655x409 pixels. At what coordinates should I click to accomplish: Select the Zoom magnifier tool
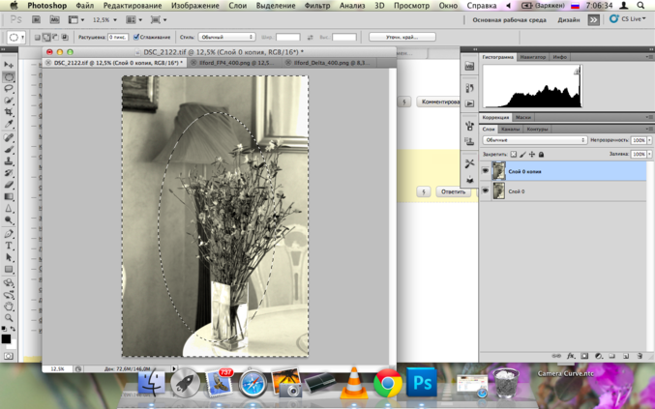10,317
